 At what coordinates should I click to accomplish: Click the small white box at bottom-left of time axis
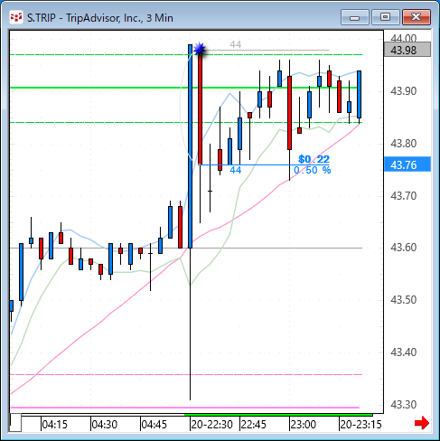tap(16, 423)
